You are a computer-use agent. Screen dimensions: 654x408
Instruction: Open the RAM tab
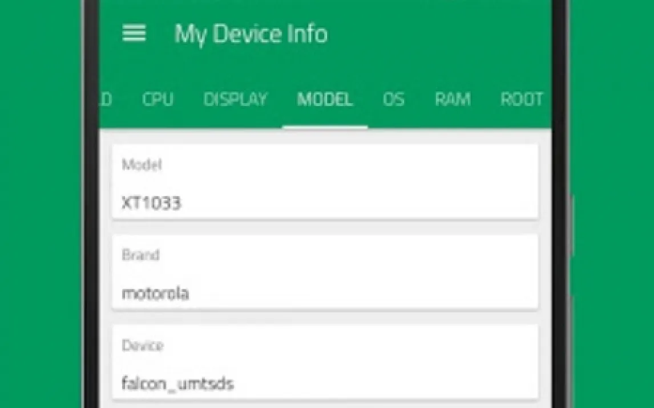pyautogui.click(x=453, y=99)
